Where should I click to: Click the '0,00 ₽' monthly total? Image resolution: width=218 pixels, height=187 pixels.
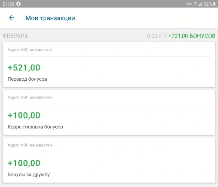point(155,36)
